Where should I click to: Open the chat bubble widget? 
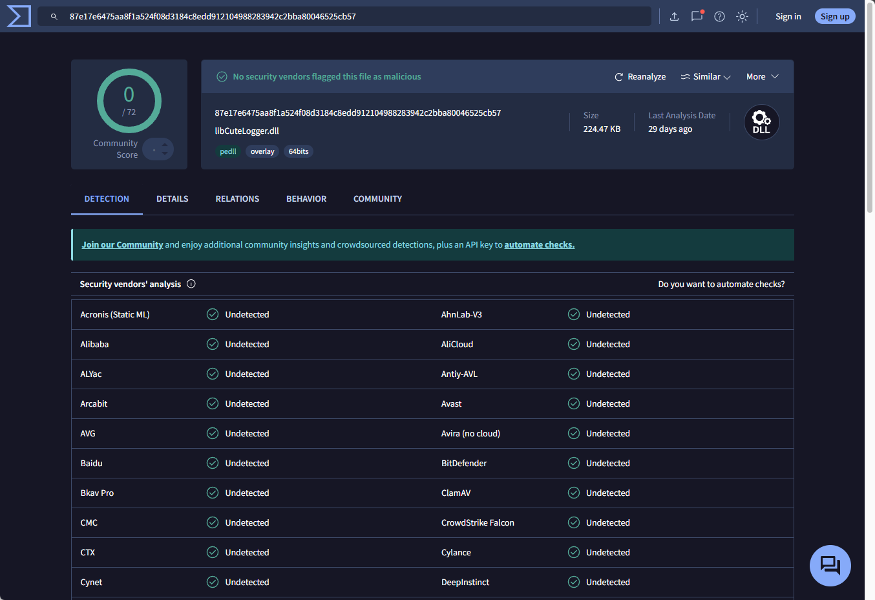point(830,566)
